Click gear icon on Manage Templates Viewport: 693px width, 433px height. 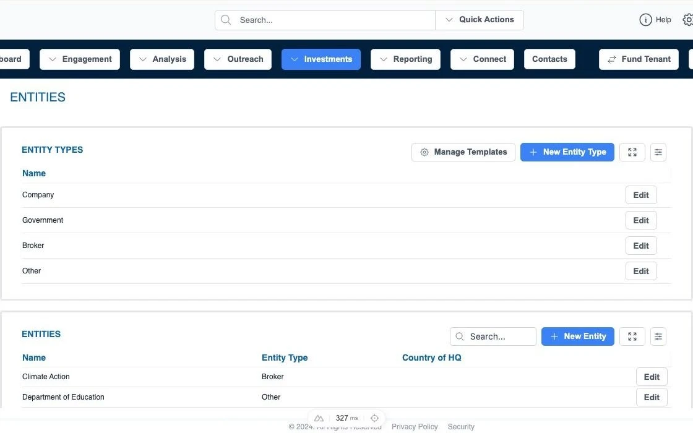424,152
